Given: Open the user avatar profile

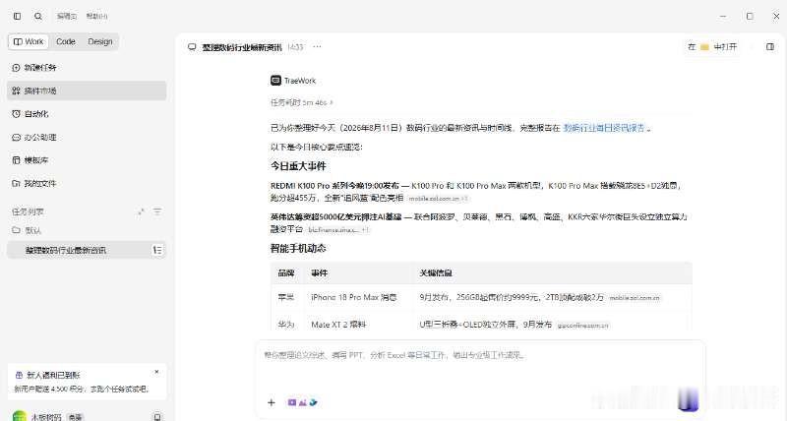Looking at the screenshot, I should tap(19, 416).
